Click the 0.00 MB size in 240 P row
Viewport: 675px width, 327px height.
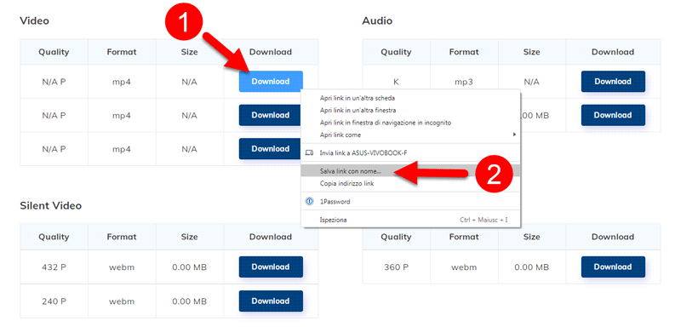(190, 301)
